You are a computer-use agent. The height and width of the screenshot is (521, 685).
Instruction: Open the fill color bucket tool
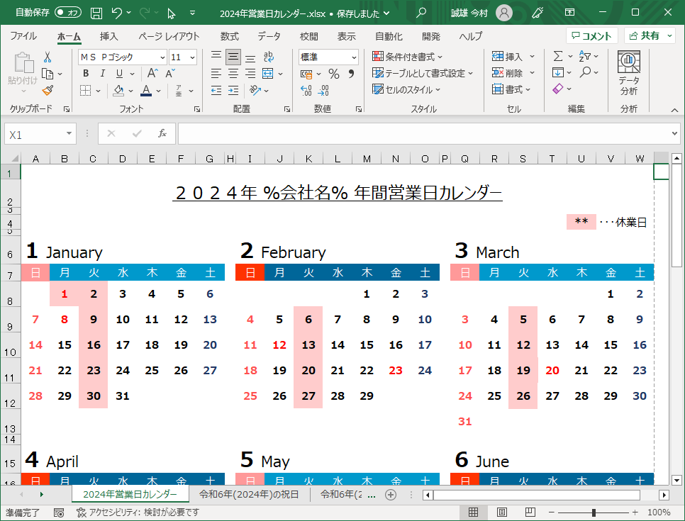click(119, 90)
